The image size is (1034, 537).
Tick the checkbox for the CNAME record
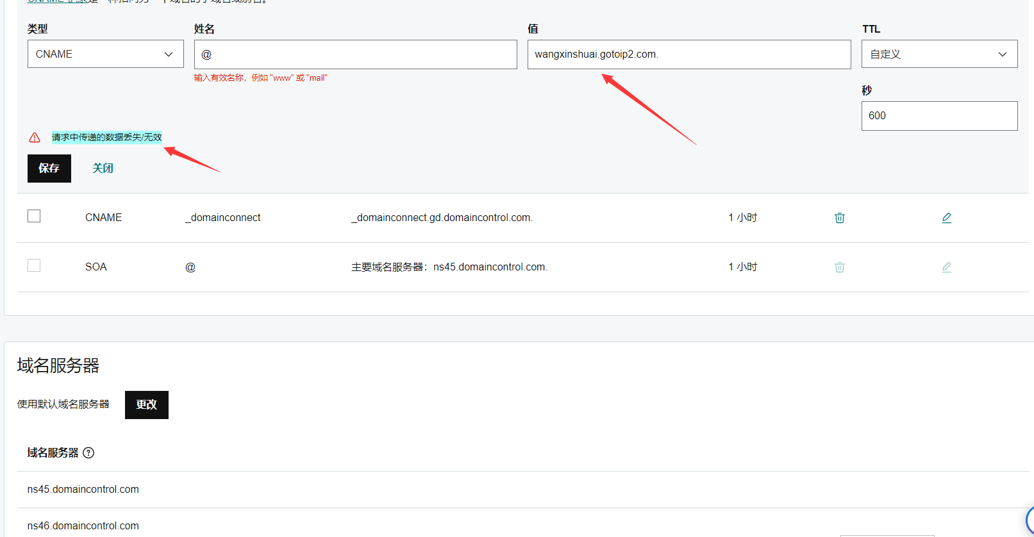(x=34, y=217)
